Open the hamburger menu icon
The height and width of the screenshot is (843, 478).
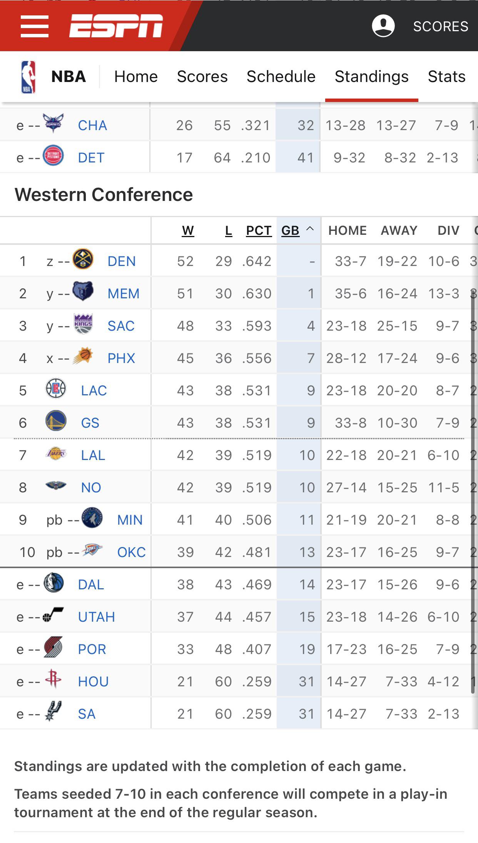[x=35, y=26]
